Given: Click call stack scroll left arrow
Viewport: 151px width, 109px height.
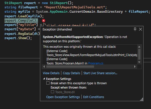Looking at the screenshot, I should click(x=44, y=66).
